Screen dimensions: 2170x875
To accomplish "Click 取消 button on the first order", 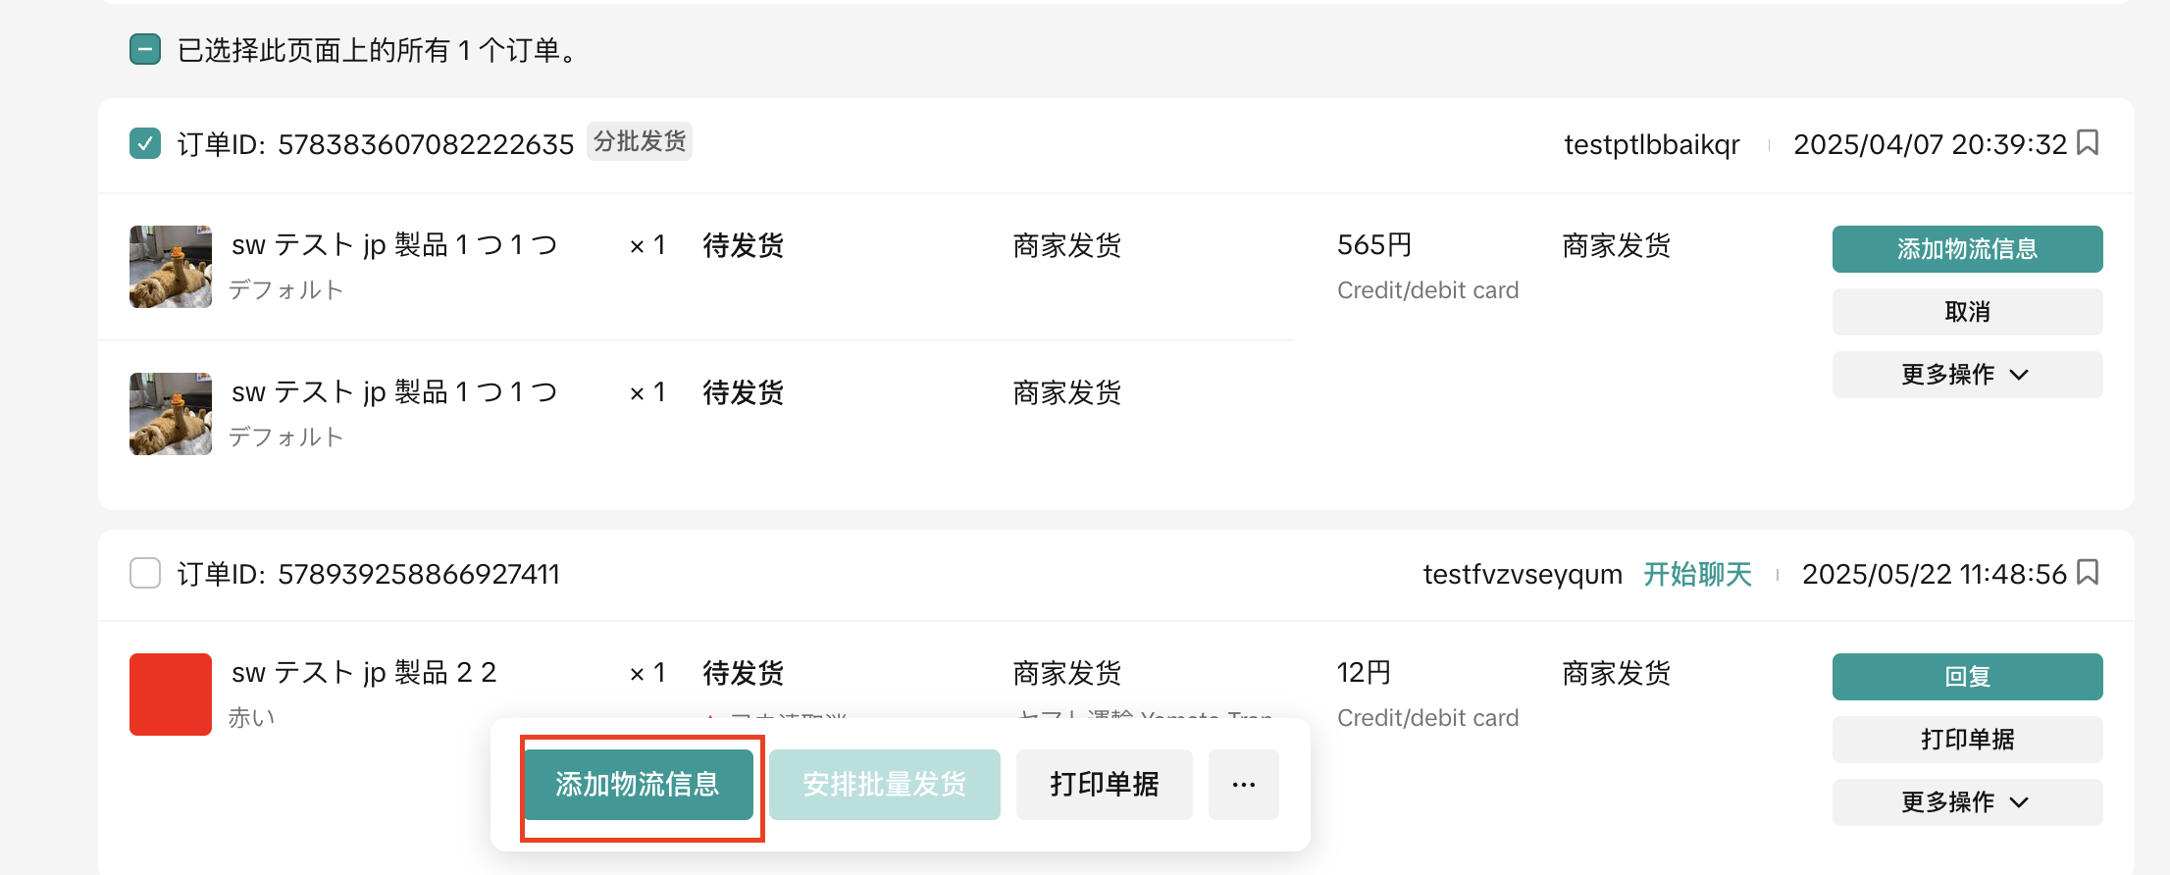I will tap(1966, 312).
